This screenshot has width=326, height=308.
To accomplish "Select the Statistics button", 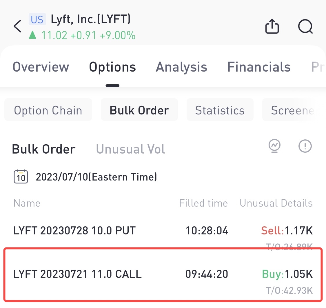I will [x=220, y=110].
